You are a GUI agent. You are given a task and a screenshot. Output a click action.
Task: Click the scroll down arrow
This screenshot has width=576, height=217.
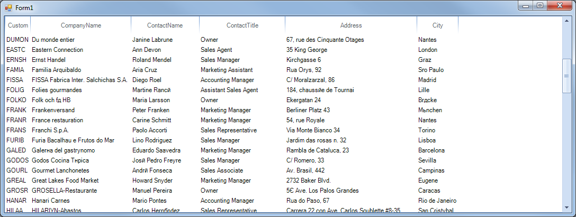(x=566, y=207)
